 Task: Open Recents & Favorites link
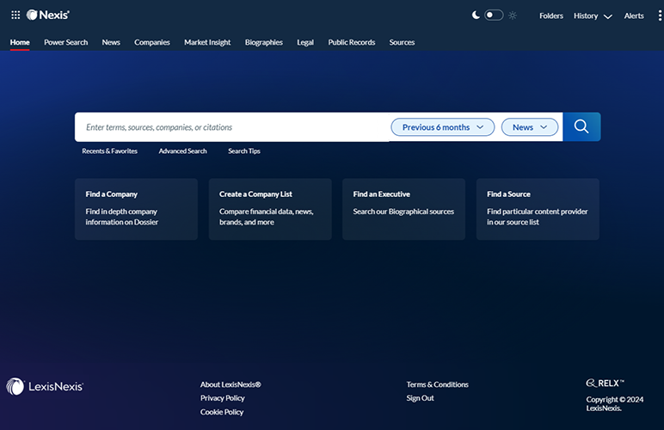click(109, 151)
